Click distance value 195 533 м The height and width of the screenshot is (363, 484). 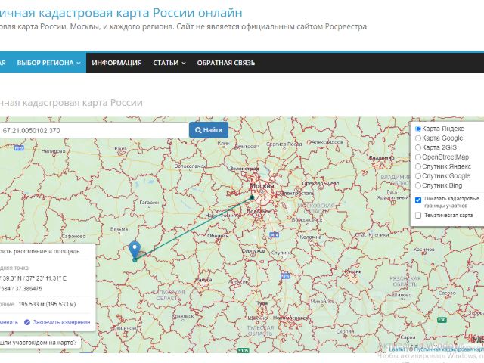pyautogui.click(x=47, y=304)
